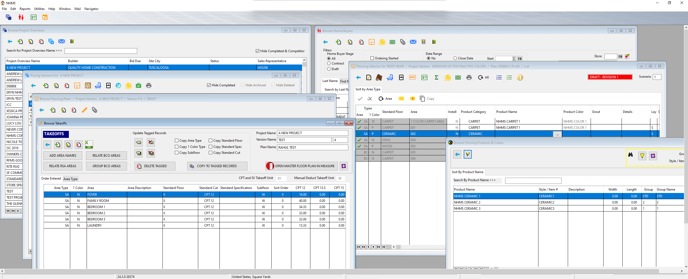The height and width of the screenshot is (279, 688).
Task: Click the Refresh All icon
Action: (x=481, y=77)
